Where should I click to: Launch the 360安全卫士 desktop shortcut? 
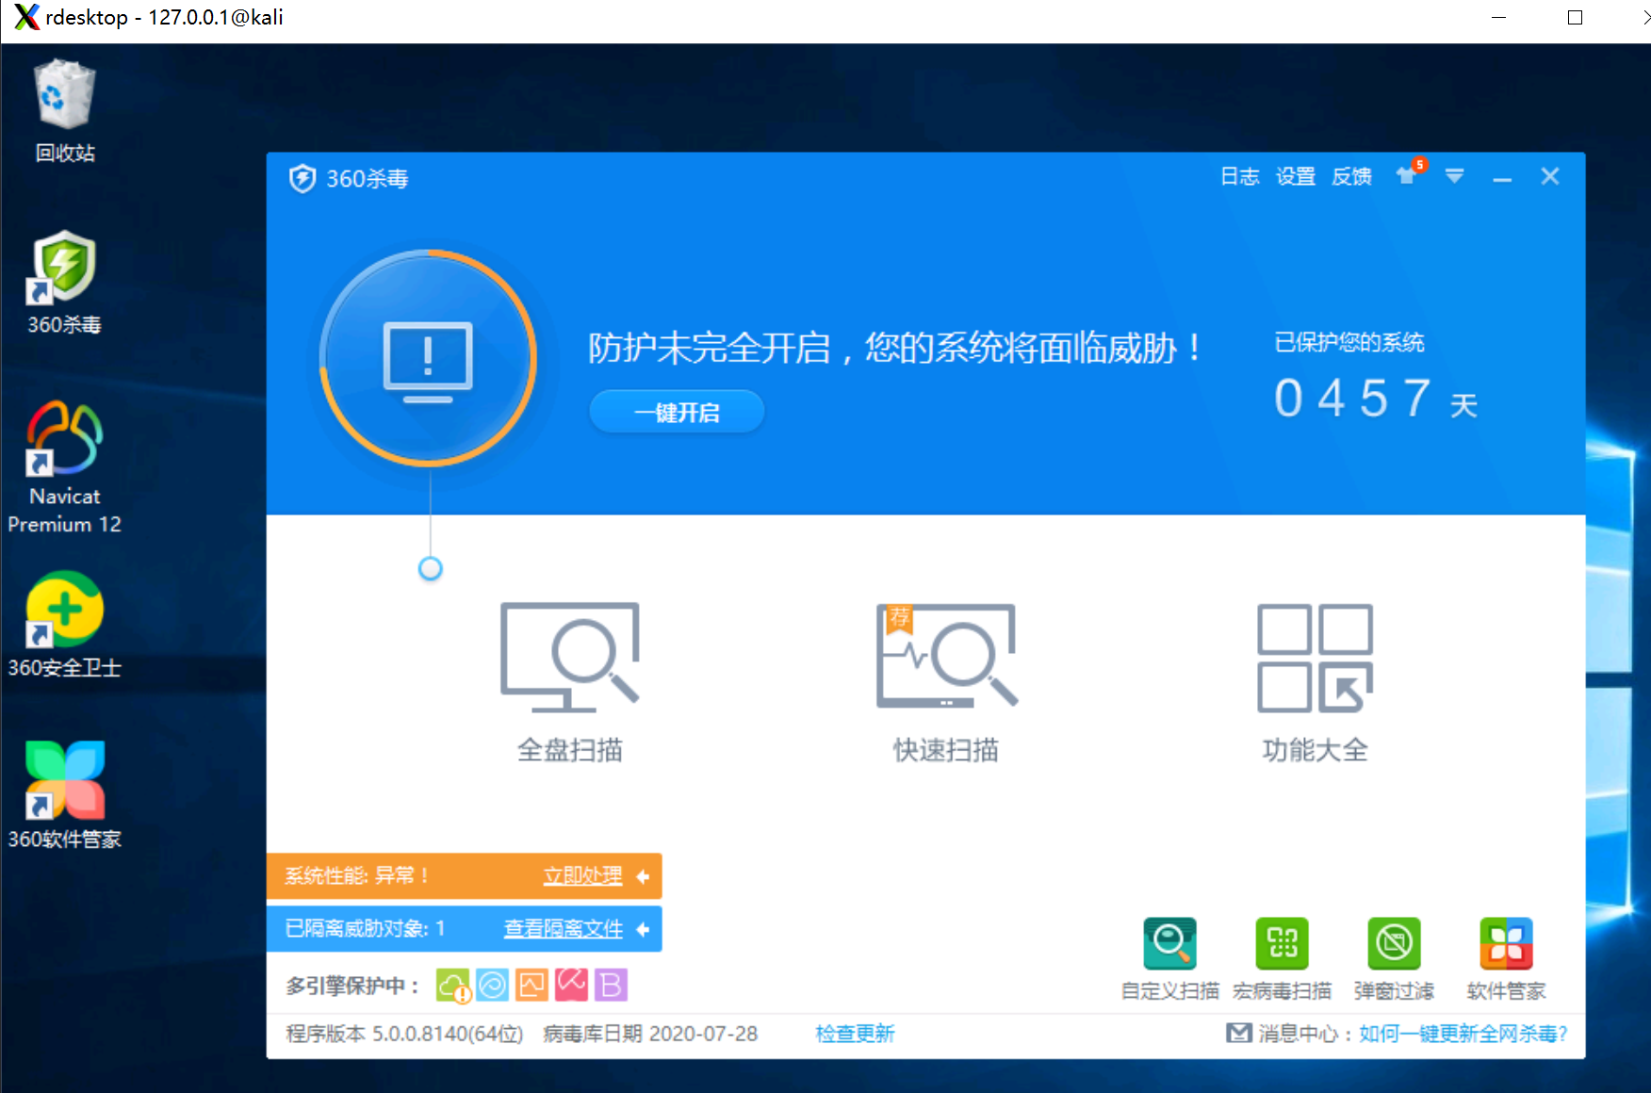(64, 626)
